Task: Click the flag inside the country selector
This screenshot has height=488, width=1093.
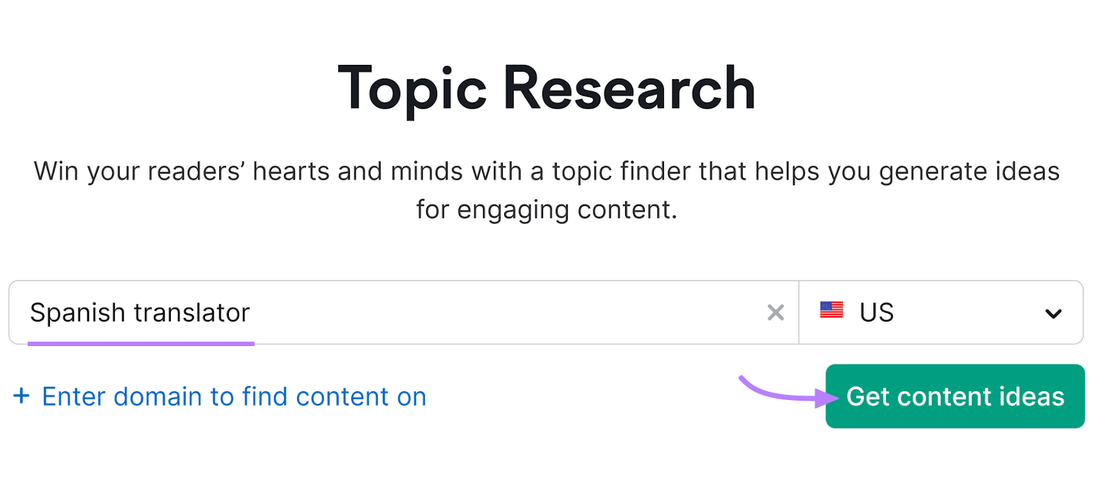Action: click(x=833, y=312)
